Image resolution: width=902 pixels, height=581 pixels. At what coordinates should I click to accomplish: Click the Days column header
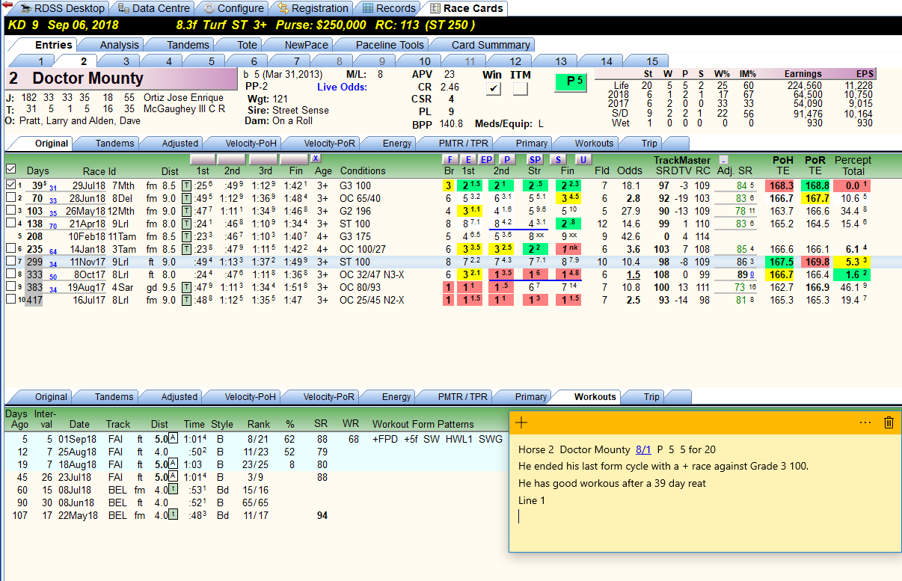(x=37, y=170)
